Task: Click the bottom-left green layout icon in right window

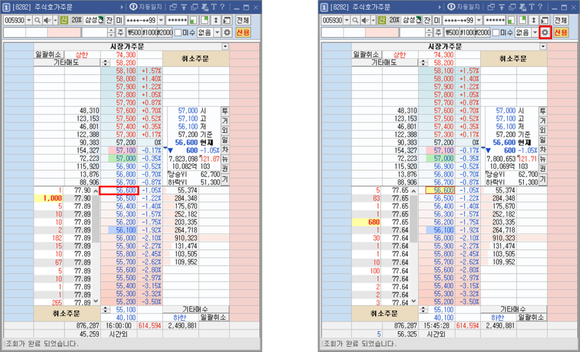Action: (511, 20)
